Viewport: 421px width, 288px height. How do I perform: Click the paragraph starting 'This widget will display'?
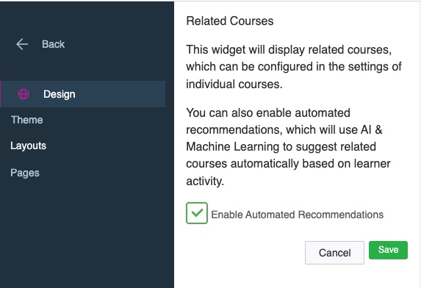(x=294, y=67)
